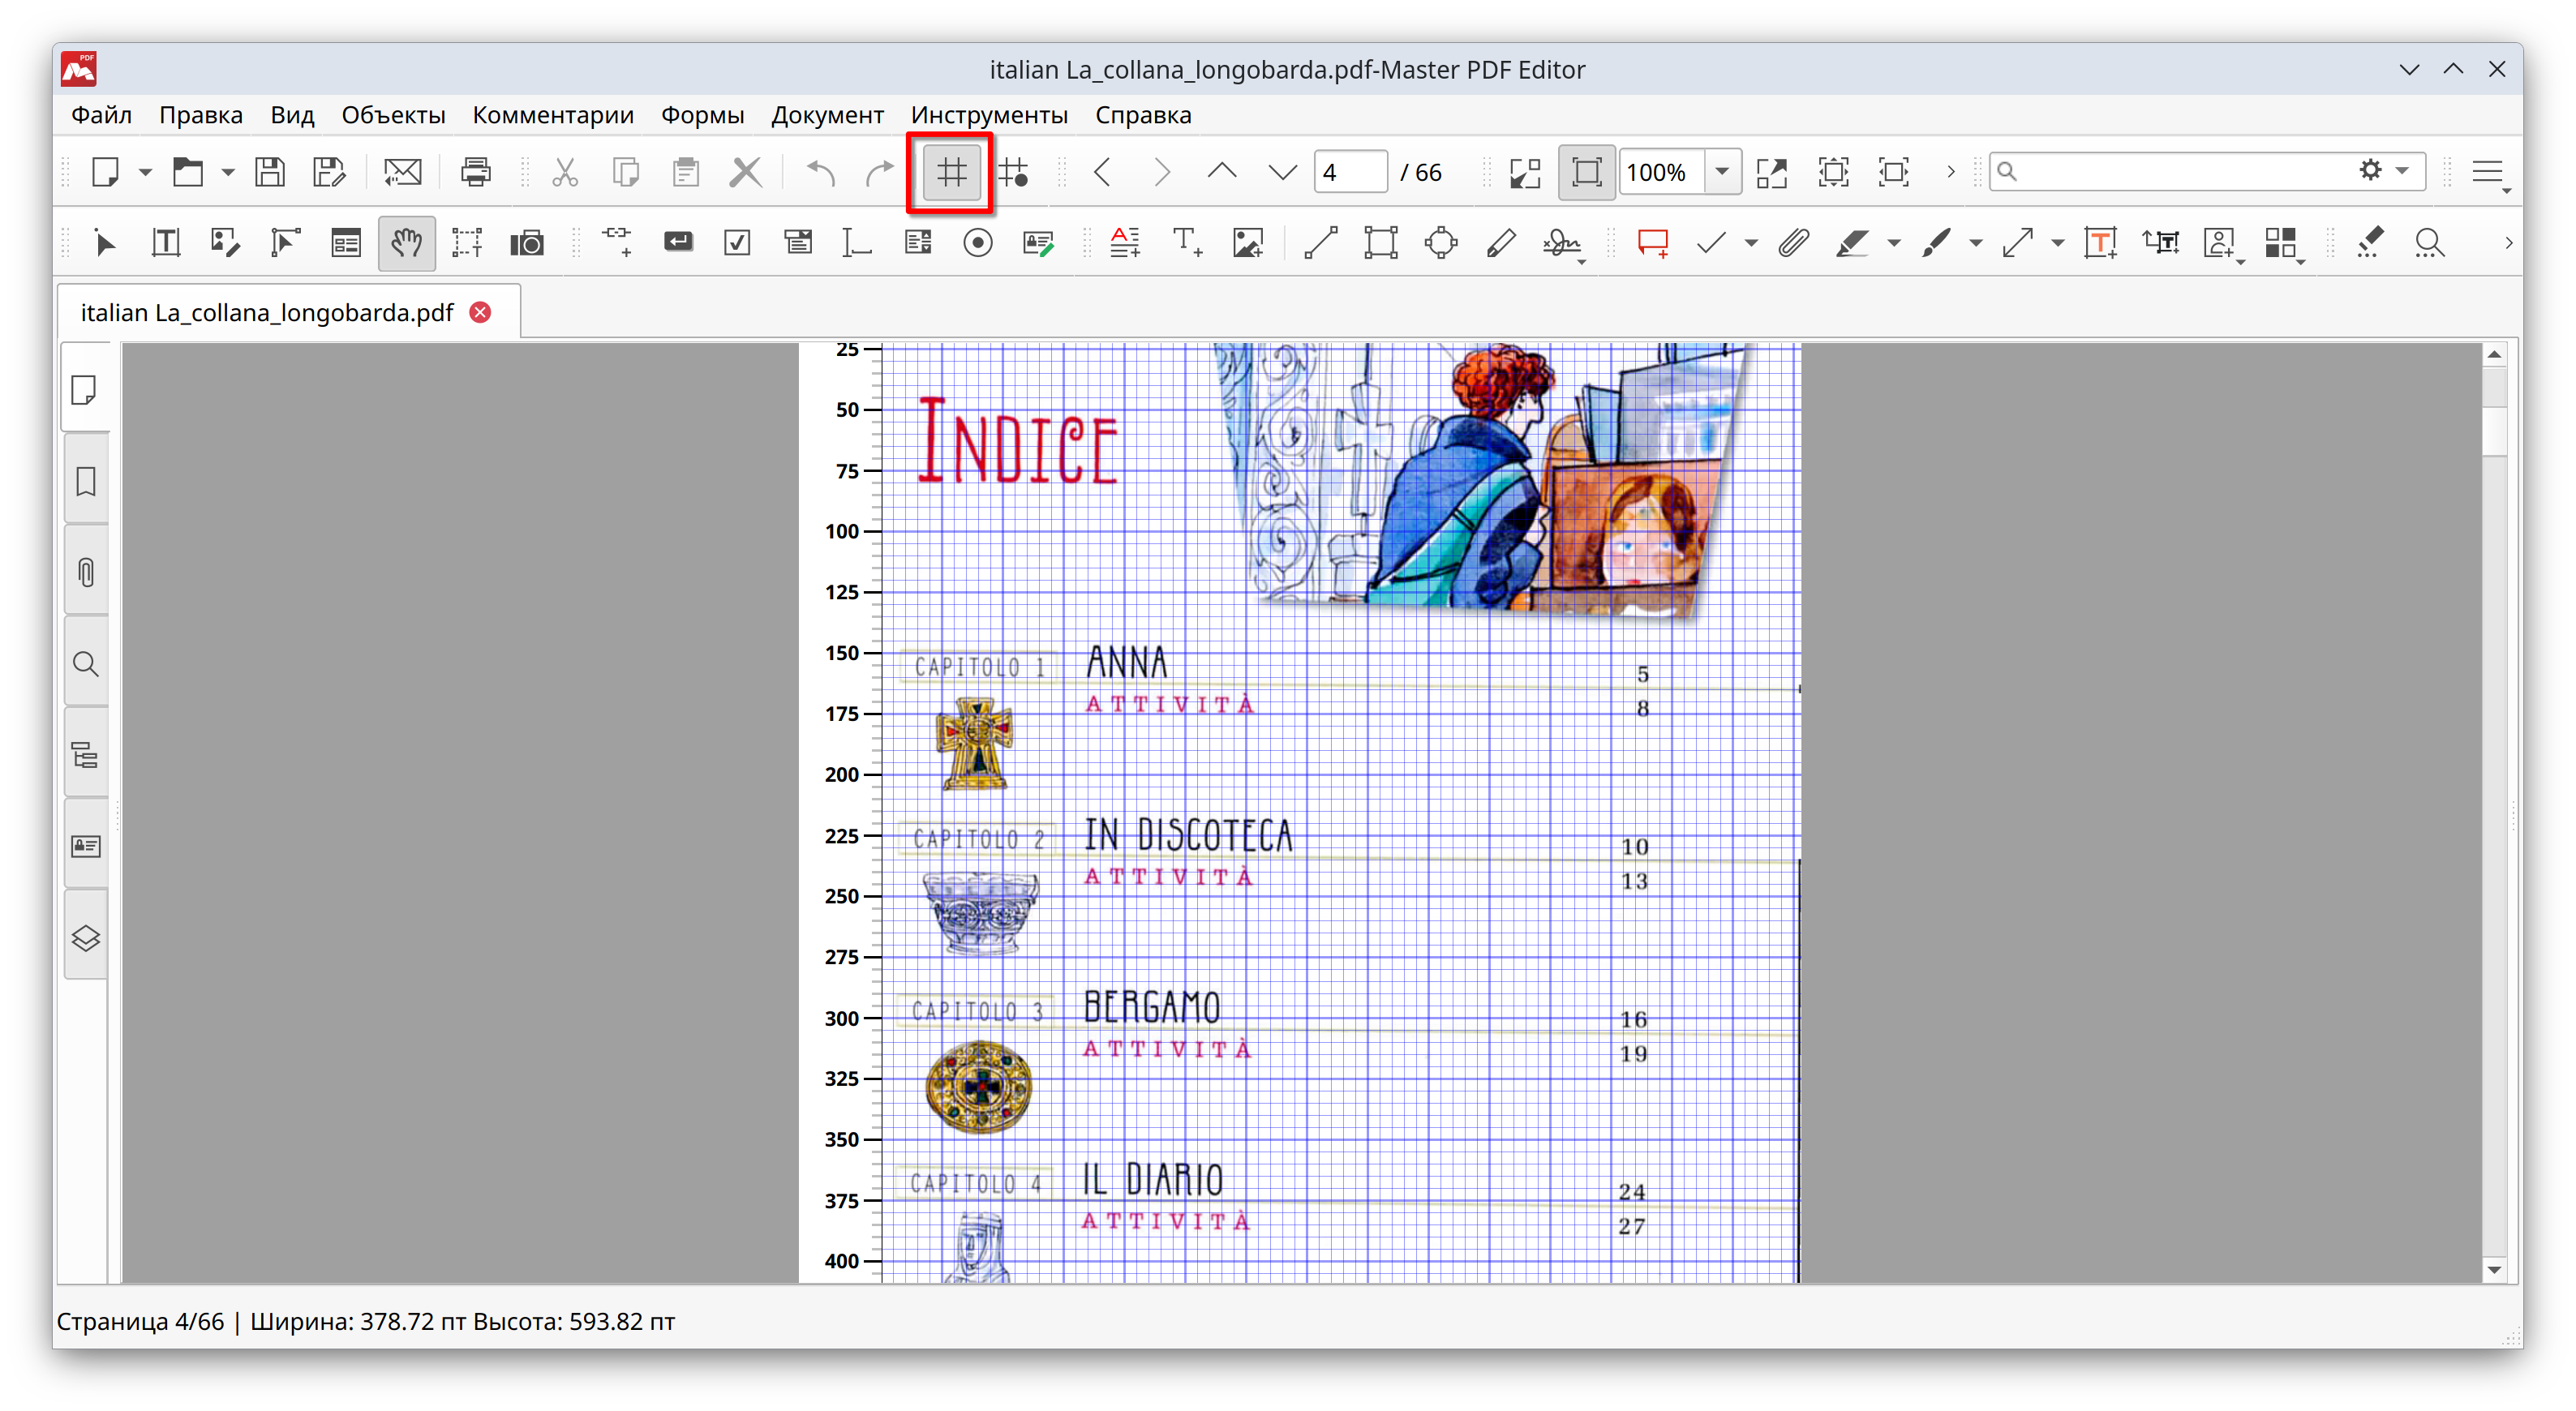Expand the checkmark stamp dropdown arrow
This screenshot has width=2576, height=1411.
click(x=1751, y=243)
